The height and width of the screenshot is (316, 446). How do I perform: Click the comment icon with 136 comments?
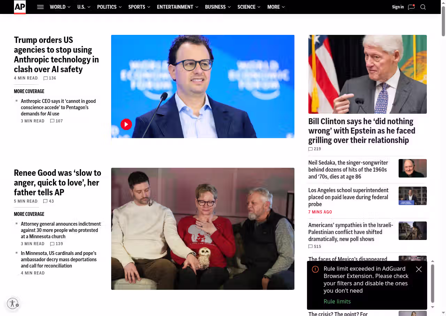tap(46, 78)
